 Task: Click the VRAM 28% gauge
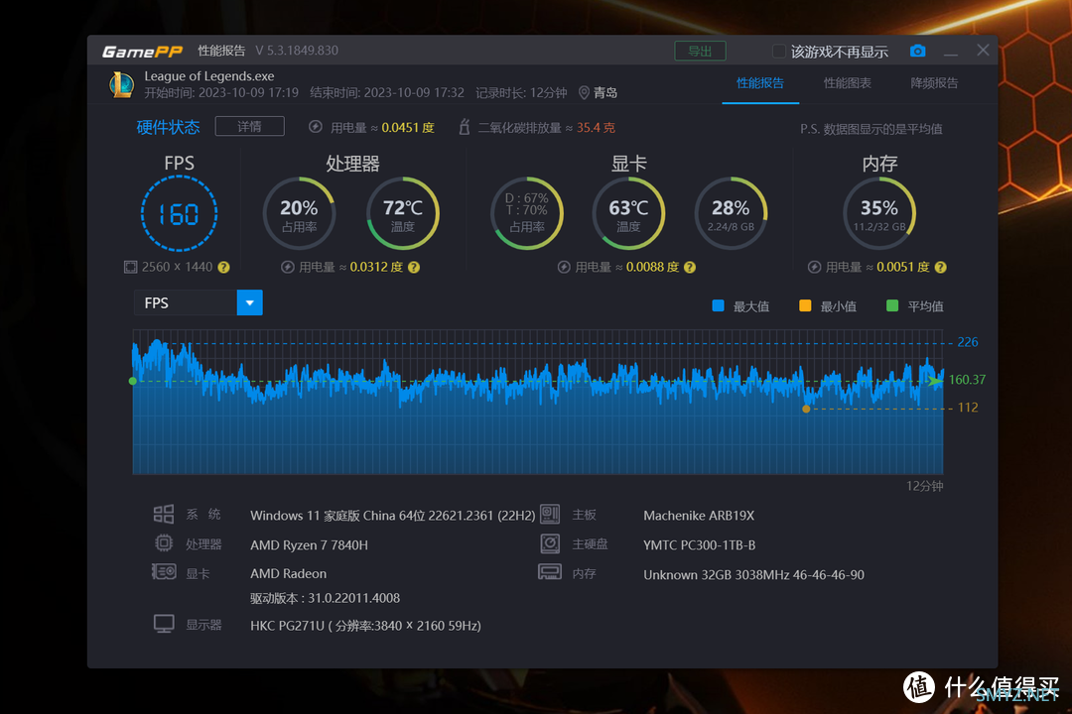(x=731, y=214)
